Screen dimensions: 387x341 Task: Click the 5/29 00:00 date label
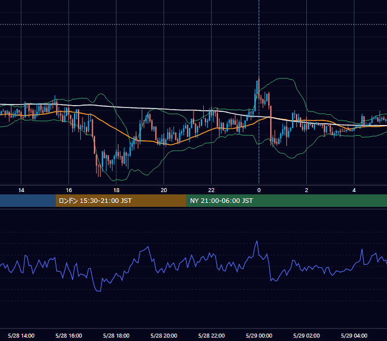[x=259, y=335]
